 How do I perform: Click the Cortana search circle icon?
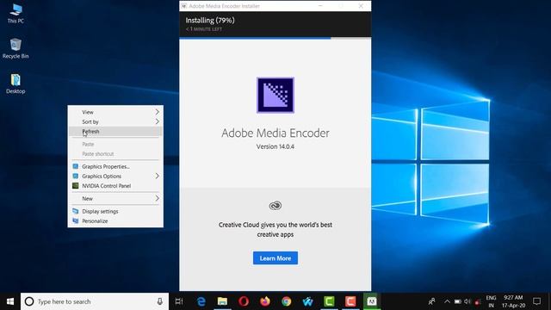click(x=29, y=301)
